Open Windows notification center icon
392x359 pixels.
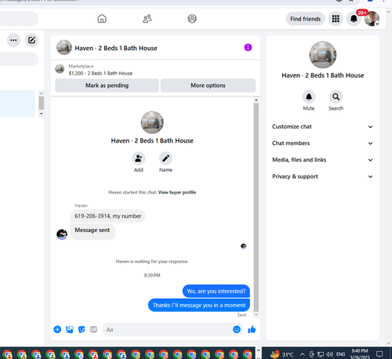coord(379,354)
